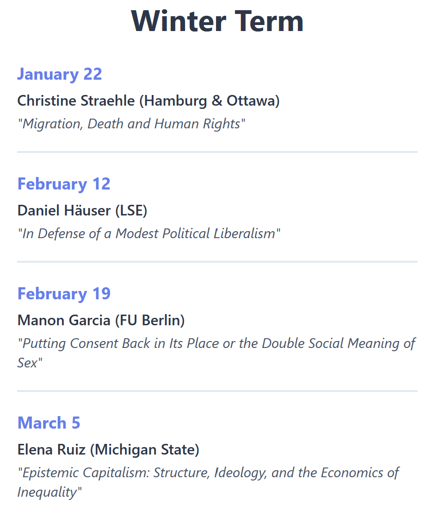Select the February 12 date heading

tap(64, 184)
